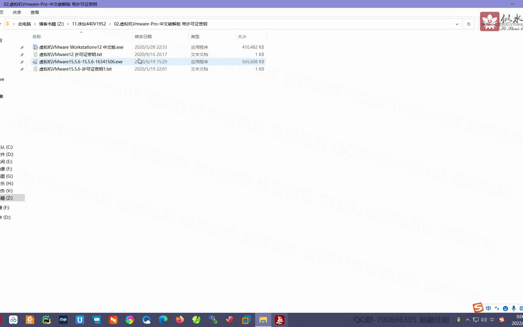The image size is (523, 327).
Task: Expand the chevron after 博客书籍 (Z:) breadcrumb
Action: point(68,24)
